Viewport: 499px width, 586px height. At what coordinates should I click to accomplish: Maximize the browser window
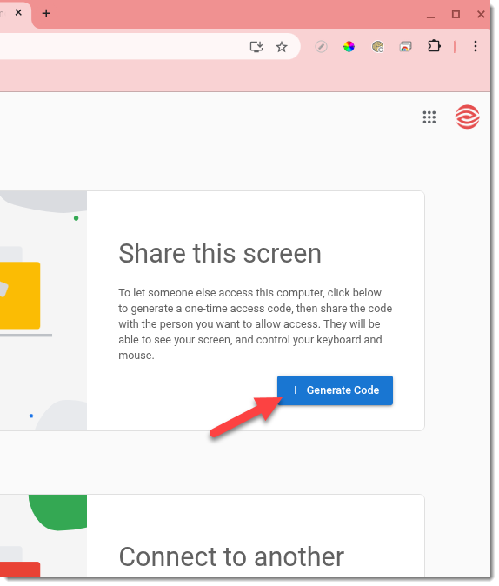point(456,15)
